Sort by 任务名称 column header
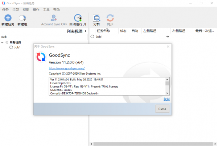 [x=103, y=31]
